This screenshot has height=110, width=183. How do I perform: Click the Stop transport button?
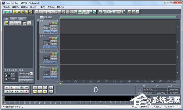(x=7, y=88)
